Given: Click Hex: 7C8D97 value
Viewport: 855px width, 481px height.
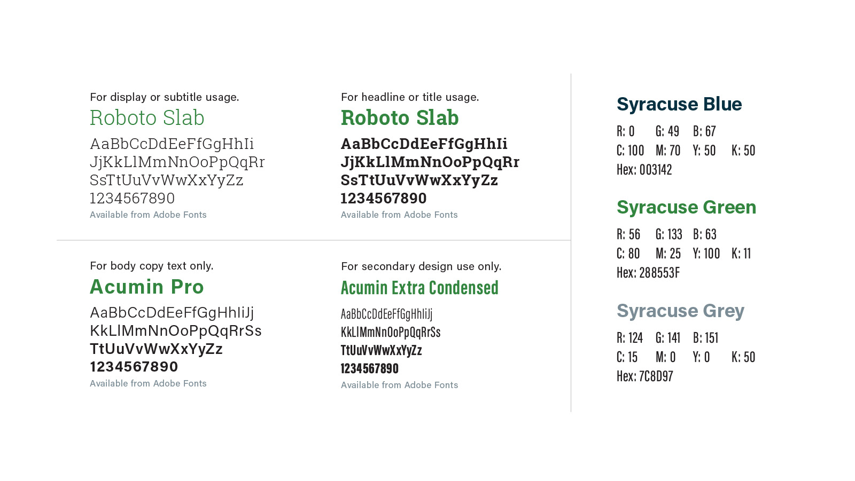Looking at the screenshot, I should [x=644, y=376].
